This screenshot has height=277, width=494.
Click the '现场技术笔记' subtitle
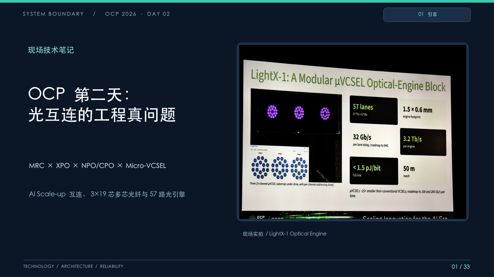51,50
